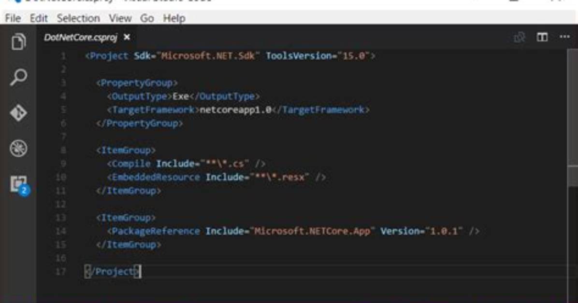Open the Source Control git view

tap(18, 112)
